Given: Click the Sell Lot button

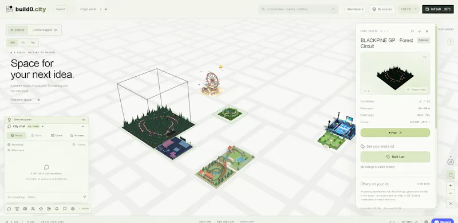Looking at the screenshot, I should (x=395, y=157).
